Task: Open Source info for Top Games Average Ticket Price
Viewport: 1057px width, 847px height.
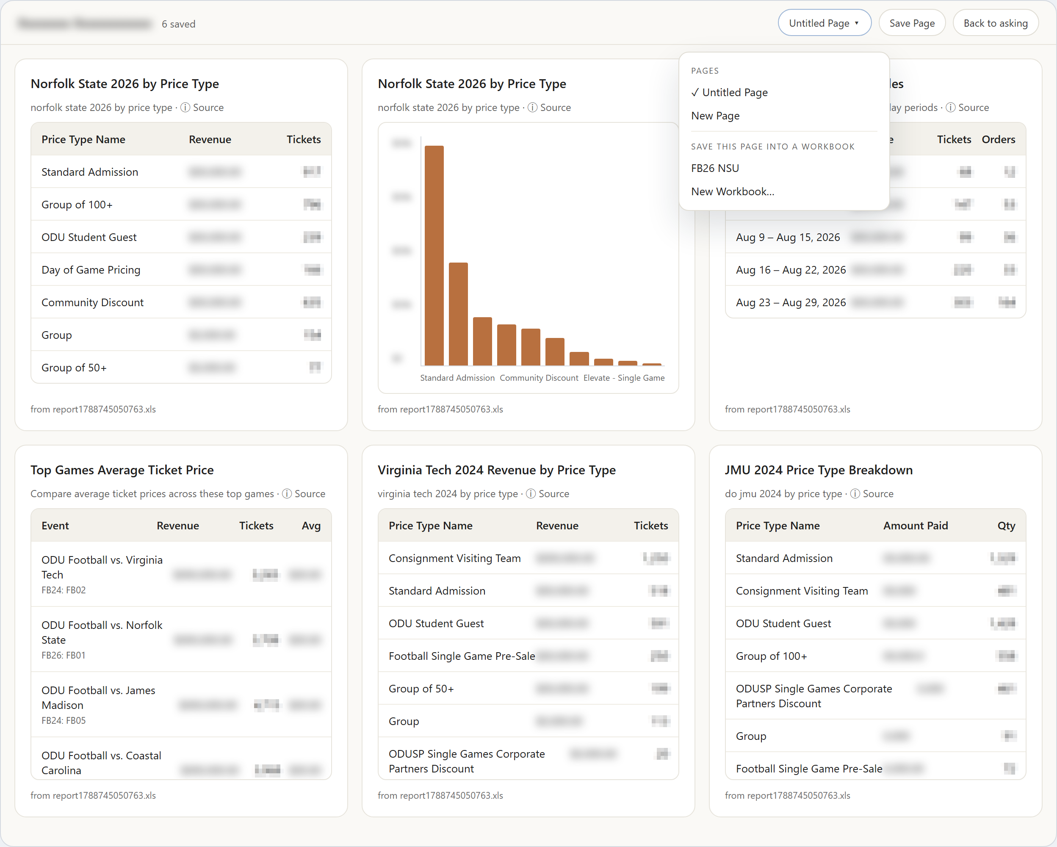Action: [x=304, y=494]
